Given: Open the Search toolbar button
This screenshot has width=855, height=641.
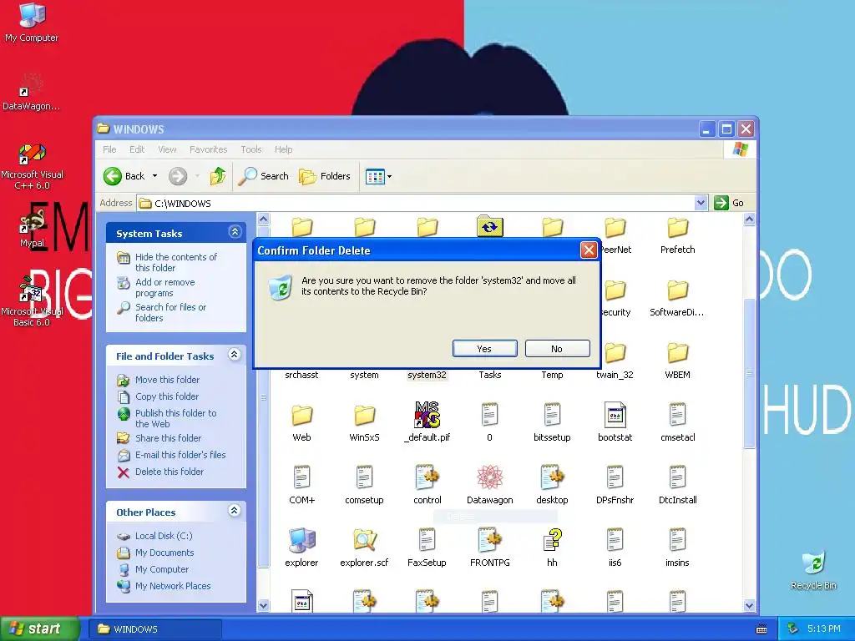Looking at the screenshot, I should coord(264,176).
